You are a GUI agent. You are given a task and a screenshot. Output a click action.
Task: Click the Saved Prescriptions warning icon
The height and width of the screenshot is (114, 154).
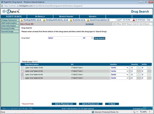[88, 20]
